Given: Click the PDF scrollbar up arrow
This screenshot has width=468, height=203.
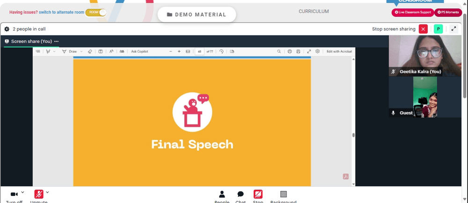Looking at the screenshot, I should [x=353, y=59].
